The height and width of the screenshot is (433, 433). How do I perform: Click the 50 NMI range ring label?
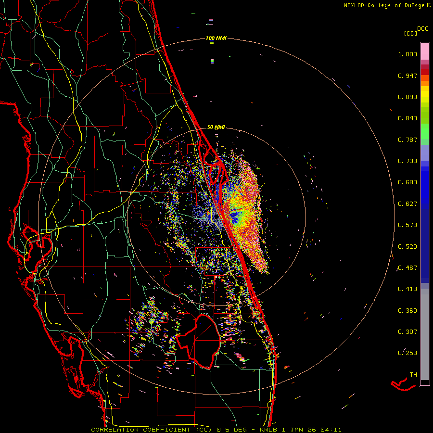pos(216,127)
